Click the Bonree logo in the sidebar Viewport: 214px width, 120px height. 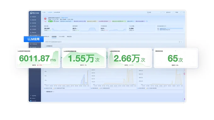[x=35, y=13]
